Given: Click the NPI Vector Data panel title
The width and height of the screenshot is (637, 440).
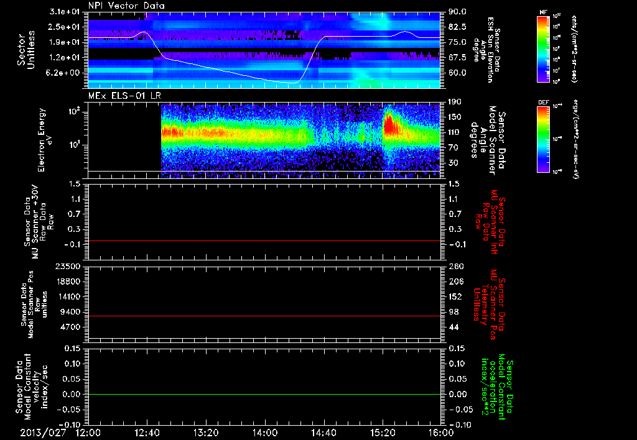Looking at the screenshot, I should [127, 6].
